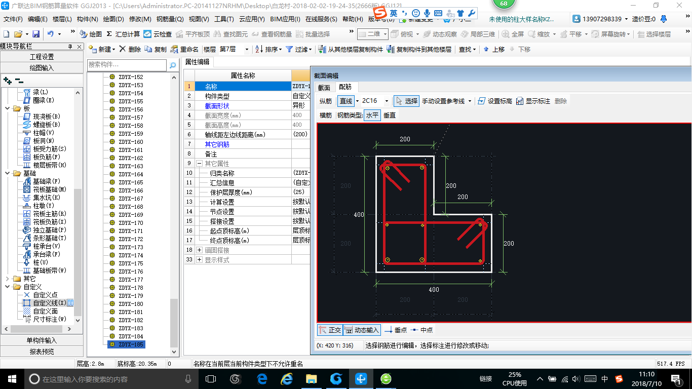This screenshot has height=389, width=692.
Task: Click the 横筋 button
Action: [326, 115]
